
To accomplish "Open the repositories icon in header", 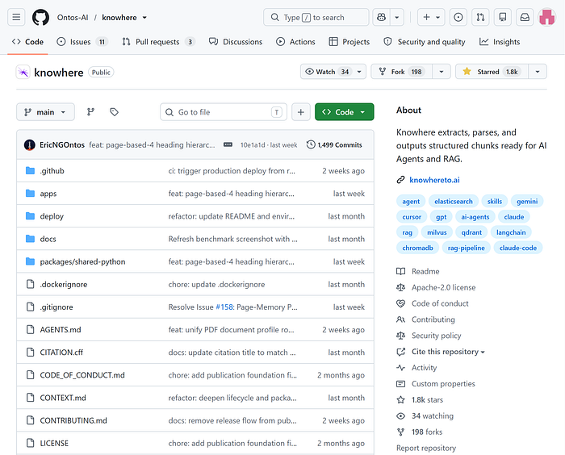I will click(503, 17).
